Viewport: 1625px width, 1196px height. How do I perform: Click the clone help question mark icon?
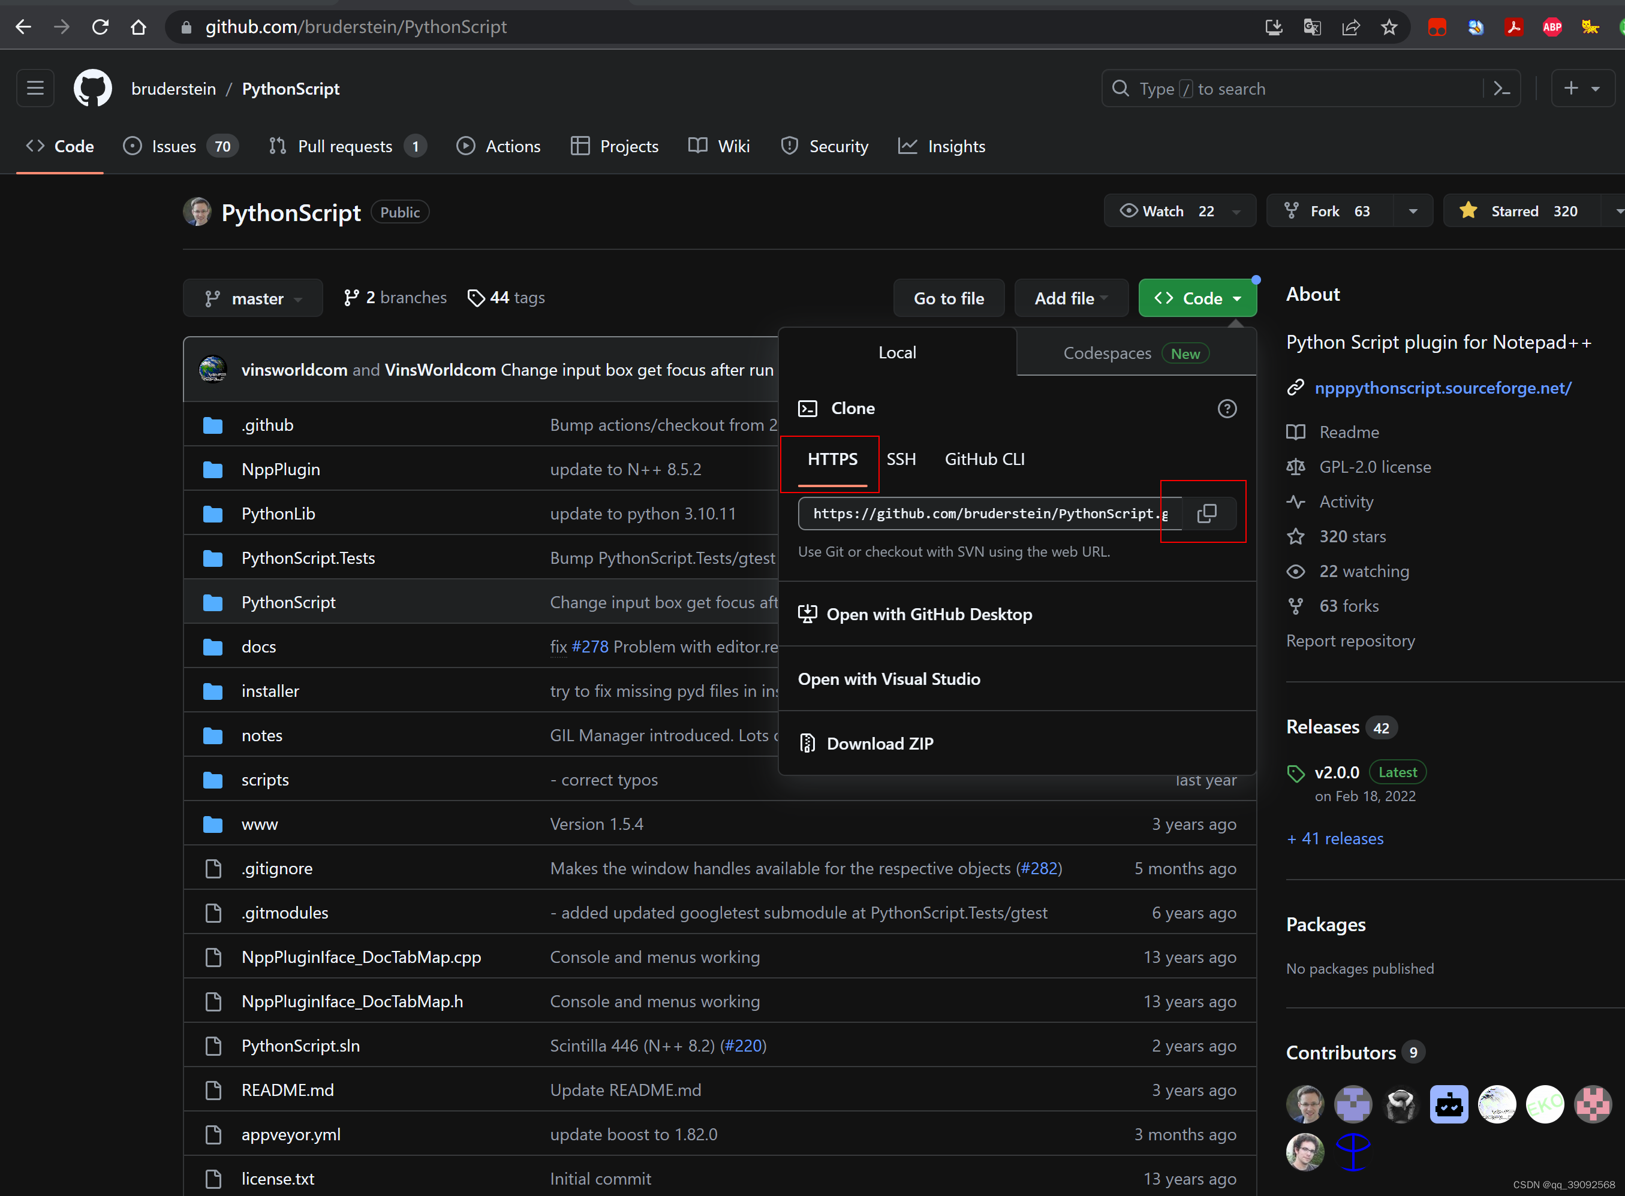tap(1226, 408)
